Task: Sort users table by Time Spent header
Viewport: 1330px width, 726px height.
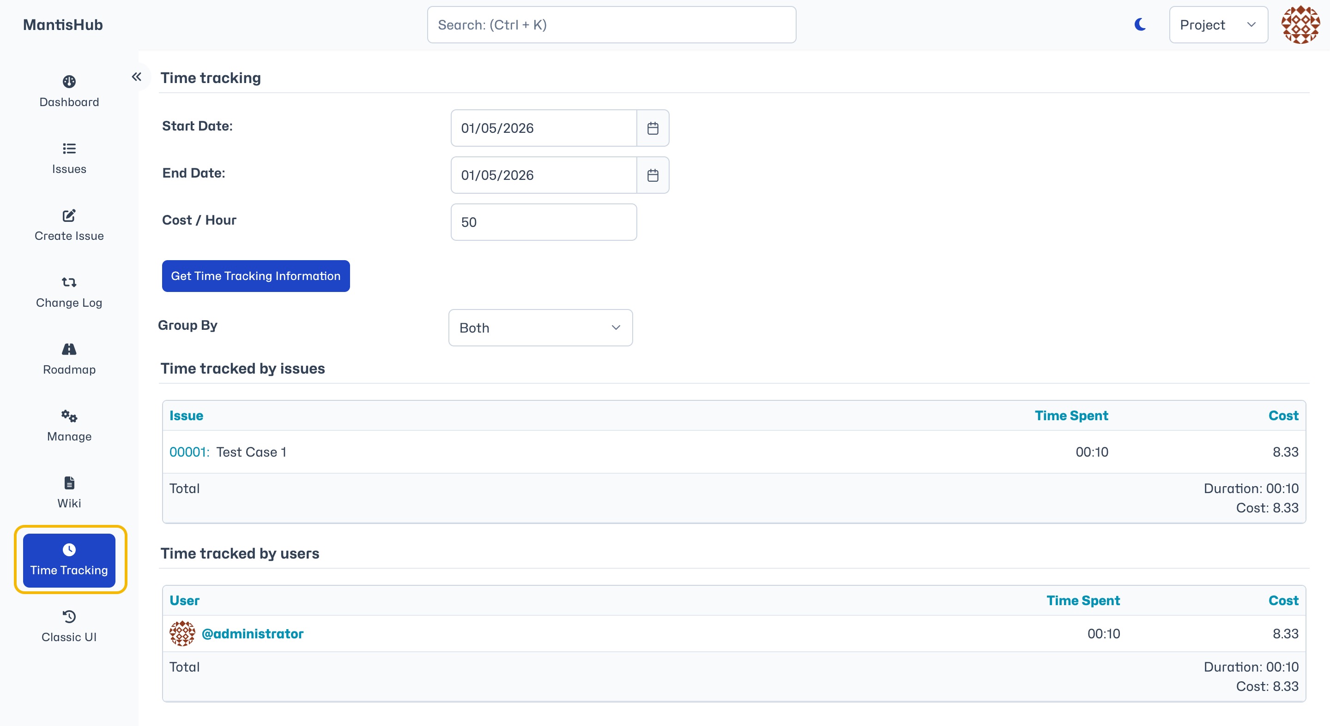Action: [x=1083, y=600]
